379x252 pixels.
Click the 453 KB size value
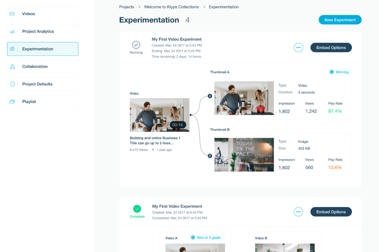click(304, 148)
